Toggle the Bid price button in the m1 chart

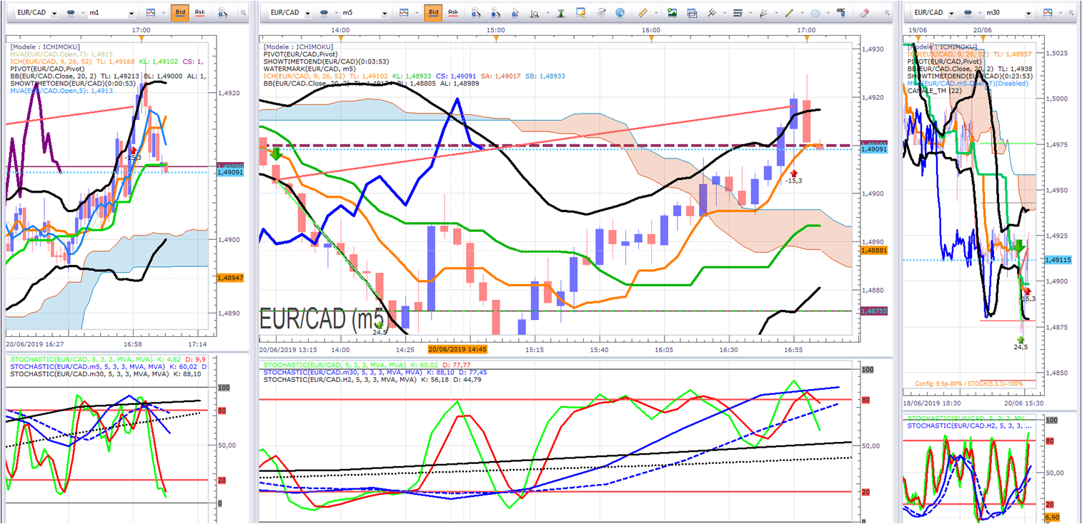[180, 13]
